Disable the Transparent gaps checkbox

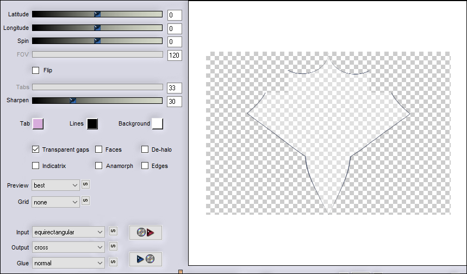(36, 150)
